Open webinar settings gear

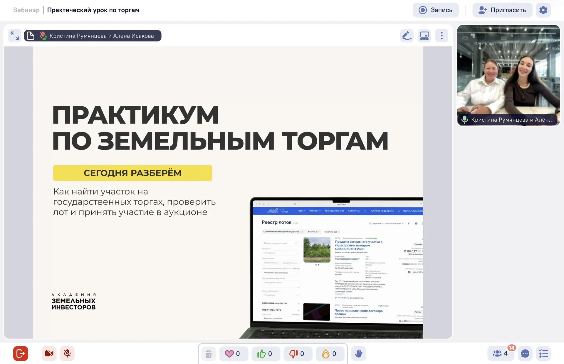pyautogui.click(x=543, y=10)
